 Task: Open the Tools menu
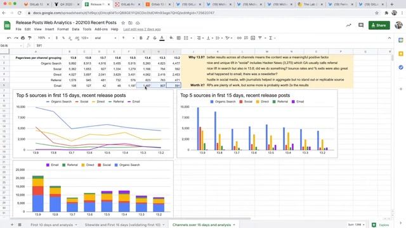click(x=87, y=29)
